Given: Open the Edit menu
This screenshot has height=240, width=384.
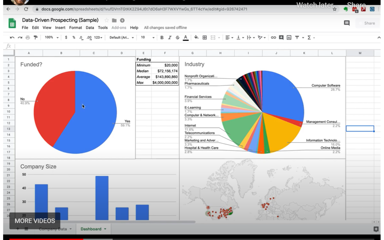Looking at the screenshot, I should pos(35,28).
